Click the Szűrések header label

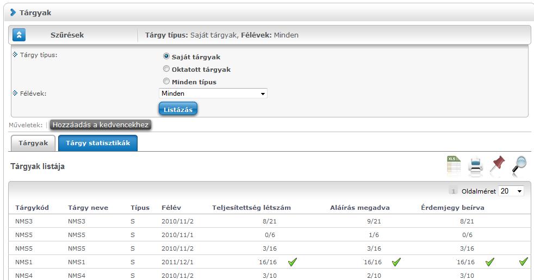[67, 35]
